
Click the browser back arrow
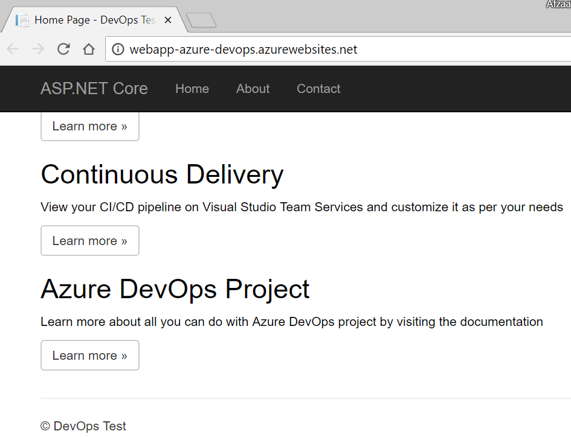pyautogui.click(x=13, y=49)
